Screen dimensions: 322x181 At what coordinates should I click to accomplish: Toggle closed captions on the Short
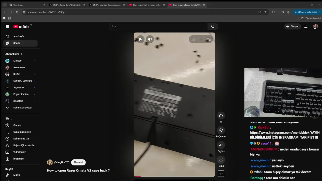(x=193, y=39)
